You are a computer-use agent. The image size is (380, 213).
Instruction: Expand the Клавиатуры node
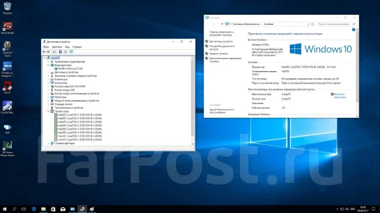48,79
